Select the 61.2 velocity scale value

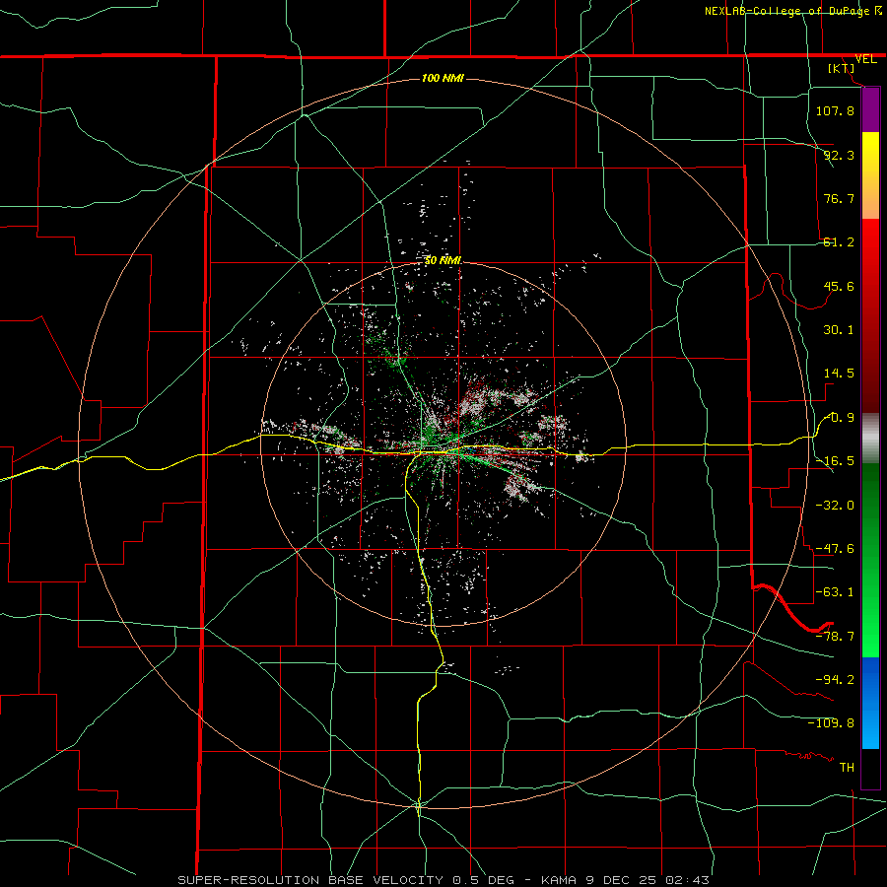click(839, 242)
